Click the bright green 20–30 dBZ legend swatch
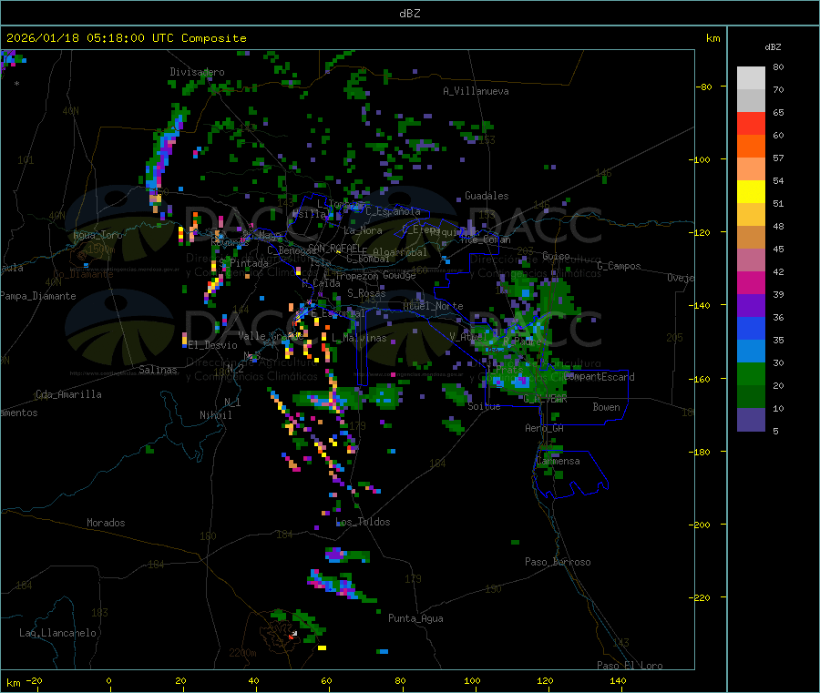 [751, 373]
